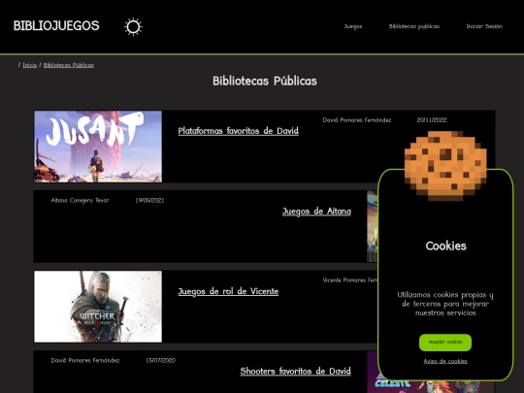524x393 pixels.
Task: Follow the Bibliotecas Públicas breadcrumb link
Action: click(69, 65)
